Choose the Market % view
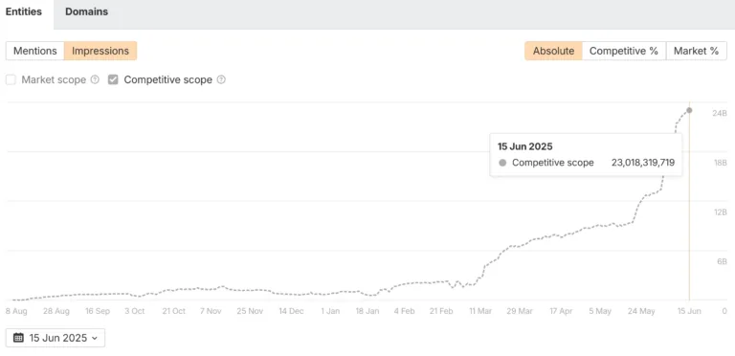Viewport: 735px width, 356px height. (x=696, y=51)
